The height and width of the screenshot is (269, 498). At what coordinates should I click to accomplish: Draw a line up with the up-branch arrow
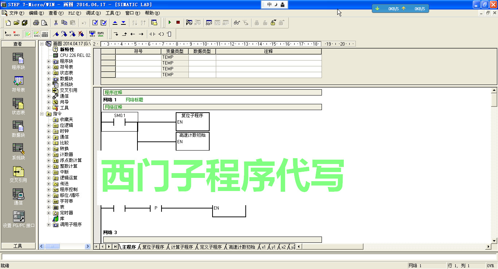click(x=124, y=34)
